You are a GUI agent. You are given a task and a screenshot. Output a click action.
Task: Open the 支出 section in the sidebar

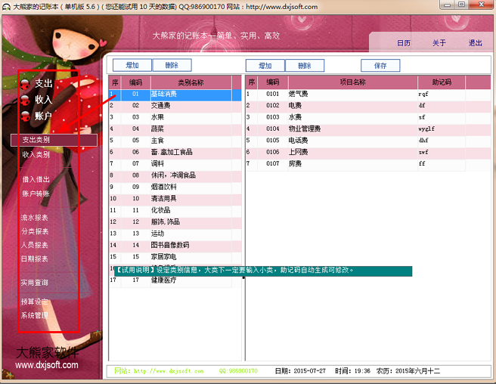click(x=44, y=83)
